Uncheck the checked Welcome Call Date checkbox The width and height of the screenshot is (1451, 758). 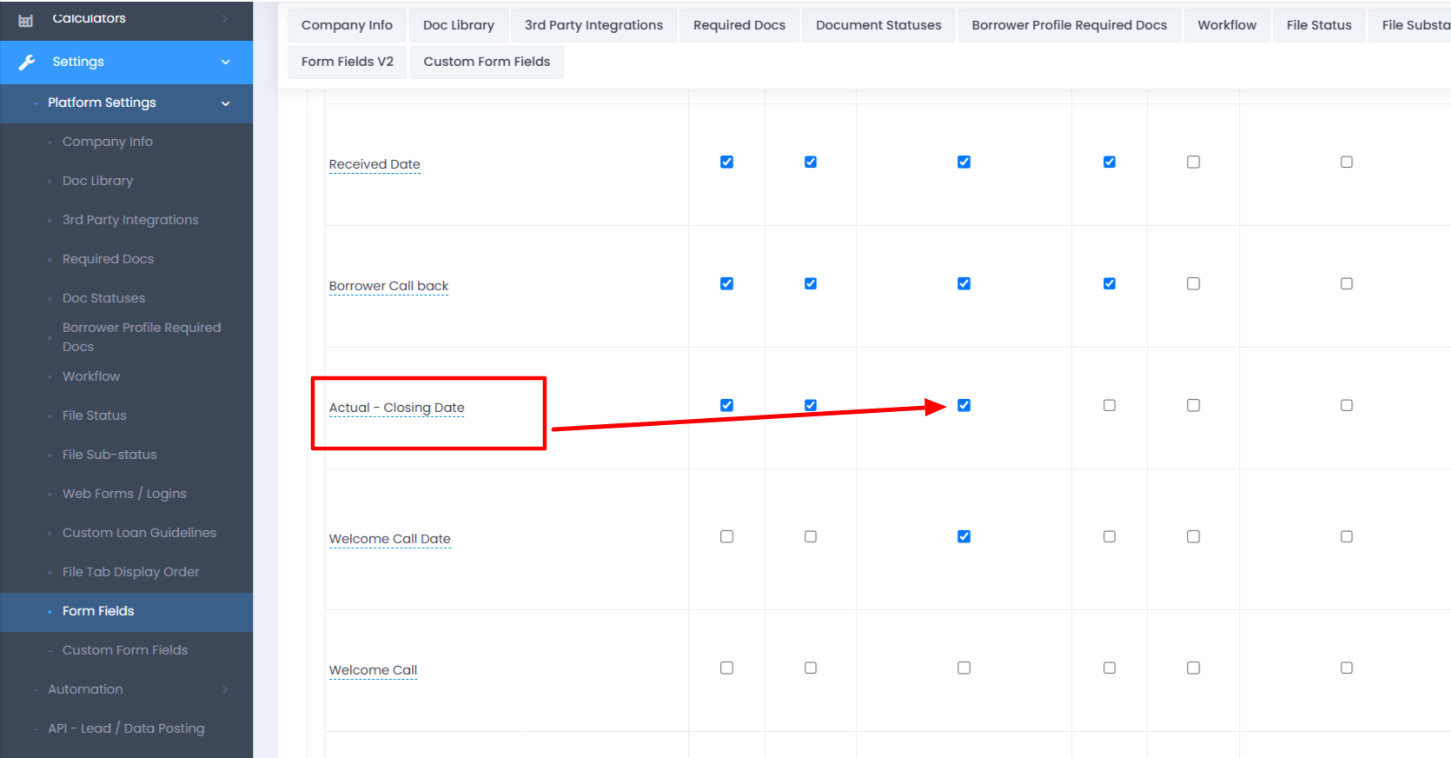coord(964,537)
